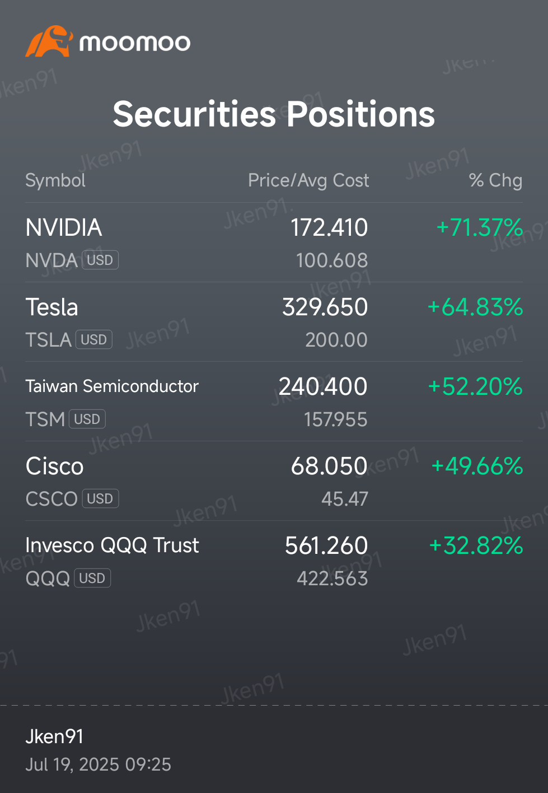The image size is (548, 793).
Task: Click the Securities Positions title
Action: click(x=274, y=114)
